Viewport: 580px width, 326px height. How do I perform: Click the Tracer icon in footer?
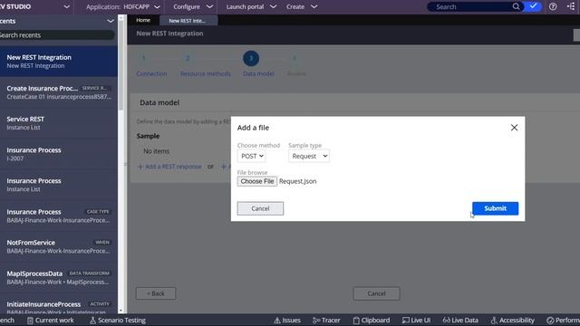(316, 321)
